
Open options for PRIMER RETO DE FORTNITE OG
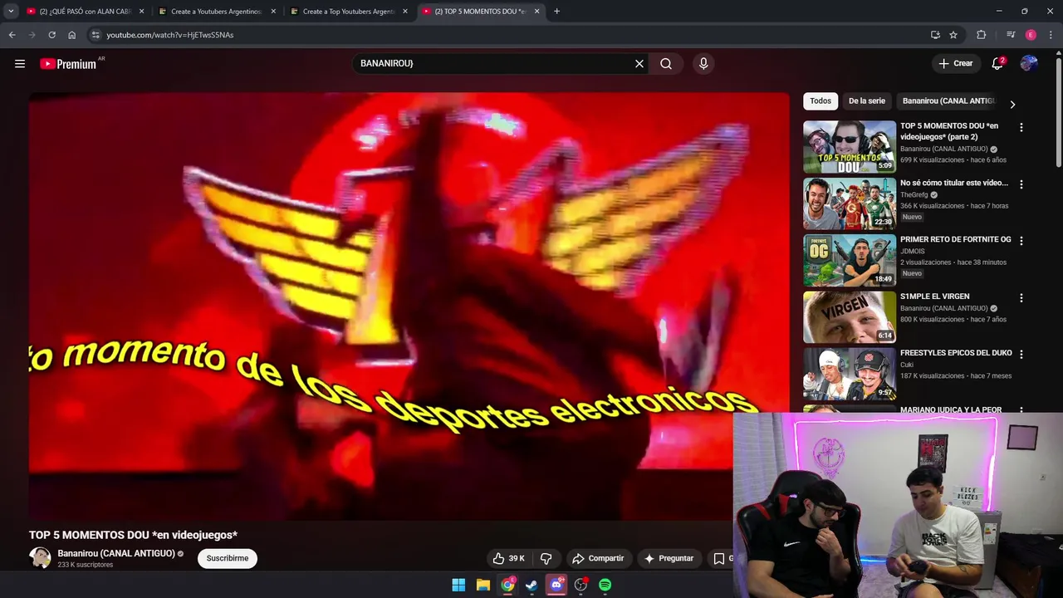[x=1021, y=241]
